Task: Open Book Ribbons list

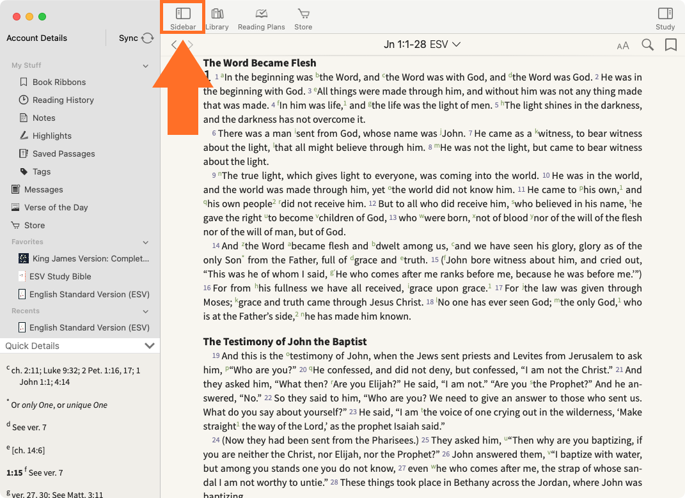Action: (x=59, y=82)
